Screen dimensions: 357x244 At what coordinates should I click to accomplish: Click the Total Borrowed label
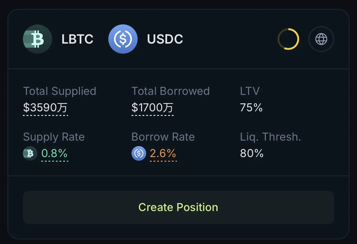click(x=171, y=91)
